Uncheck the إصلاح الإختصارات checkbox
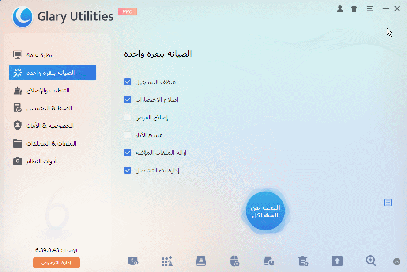Viewport: 407px width, 272px height. (x=128, y=100)
